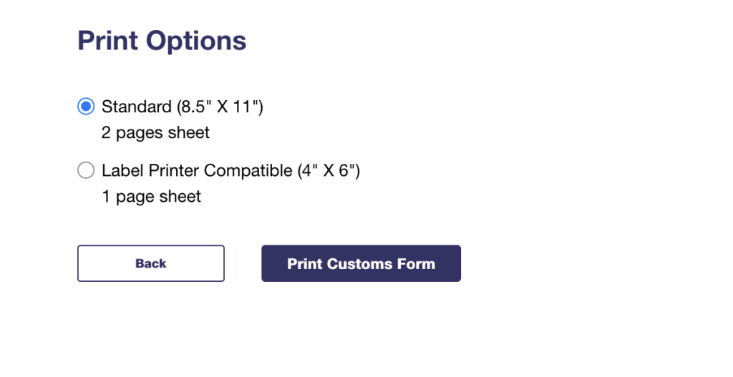Screen dimensions: 733x377
Task: Choose the 4" X 6" label printer format
Action: tap(86, 171)
